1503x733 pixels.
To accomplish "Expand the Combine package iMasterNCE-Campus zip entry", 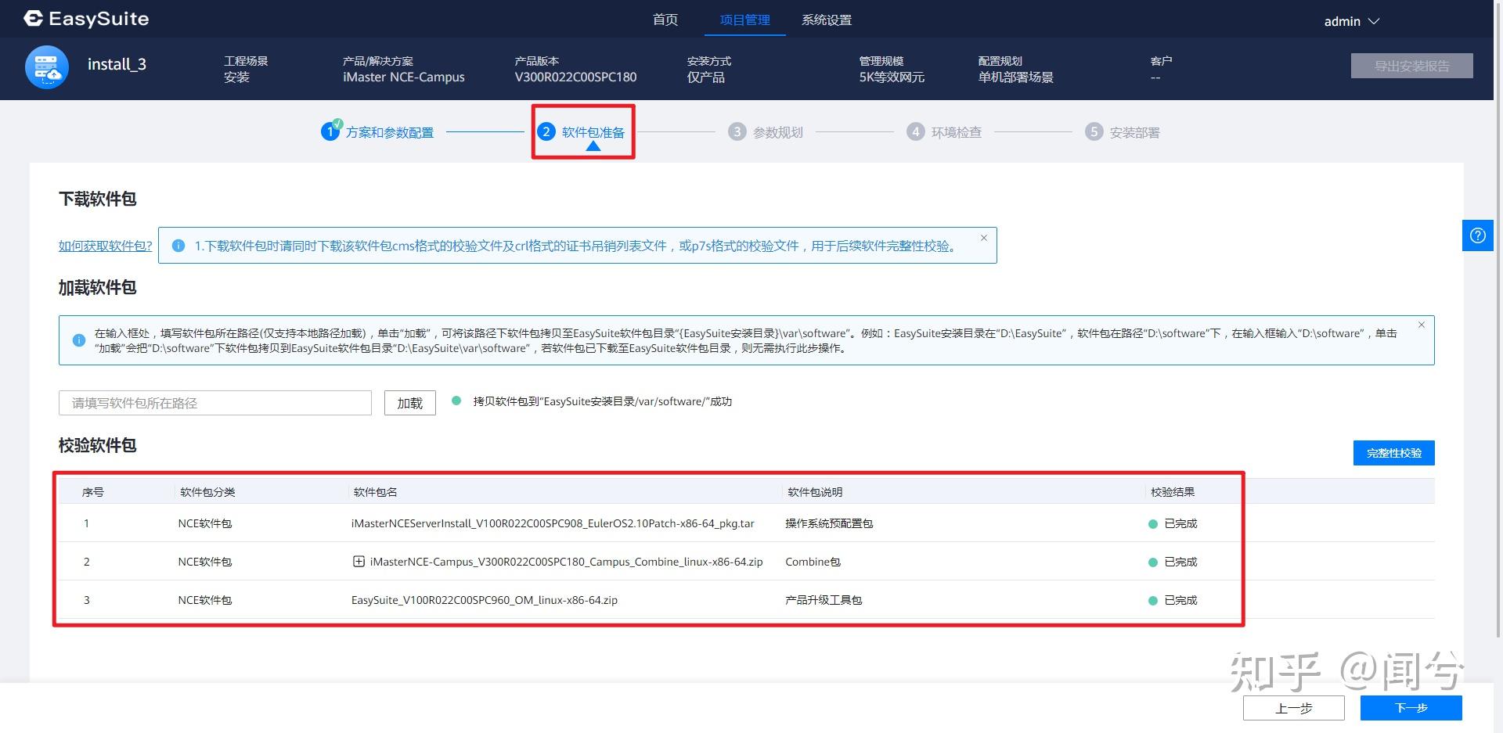I will pos(359,561).
